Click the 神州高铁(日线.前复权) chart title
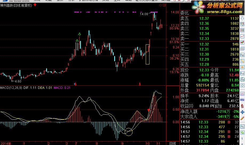This screenshot has width=245, height=145. [x=16, y=5]
